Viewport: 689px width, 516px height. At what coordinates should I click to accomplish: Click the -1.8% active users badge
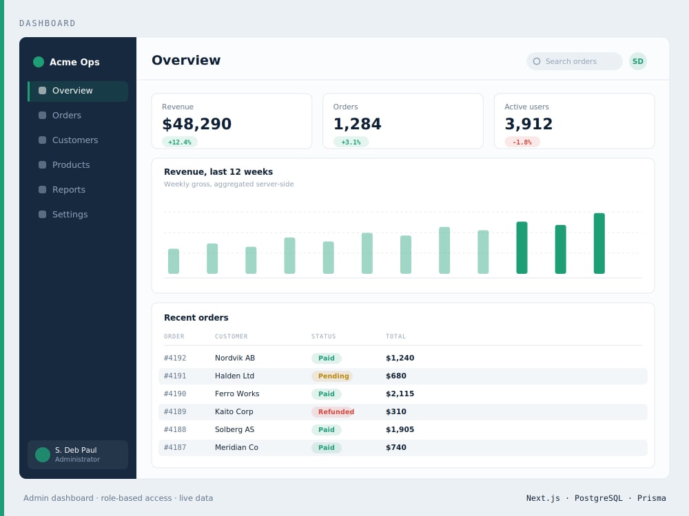(522, 142)
